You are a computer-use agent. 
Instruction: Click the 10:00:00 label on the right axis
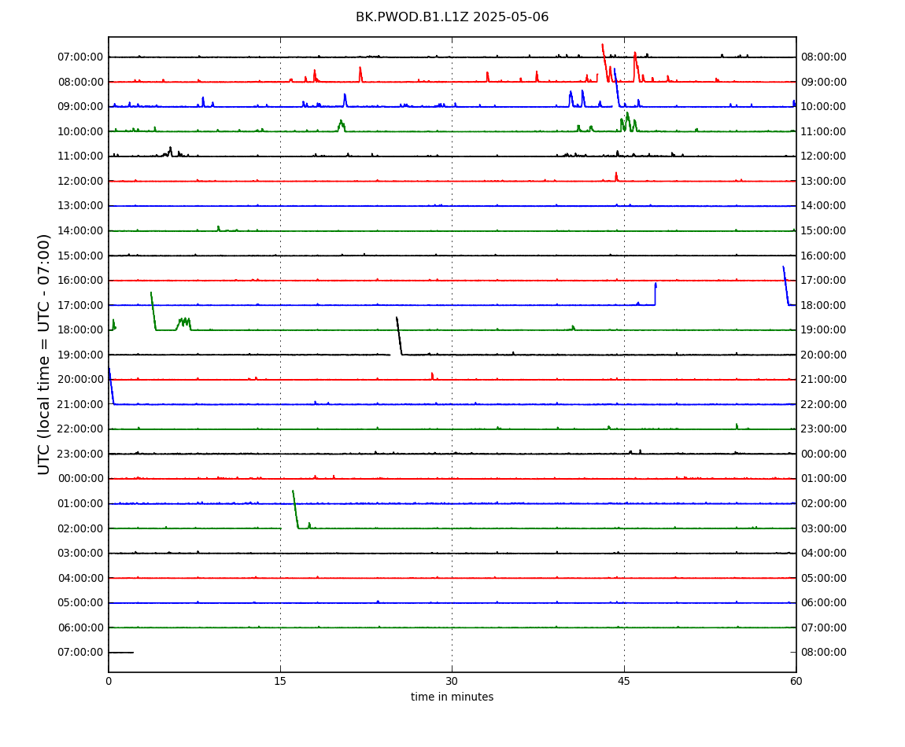point(824,107)
